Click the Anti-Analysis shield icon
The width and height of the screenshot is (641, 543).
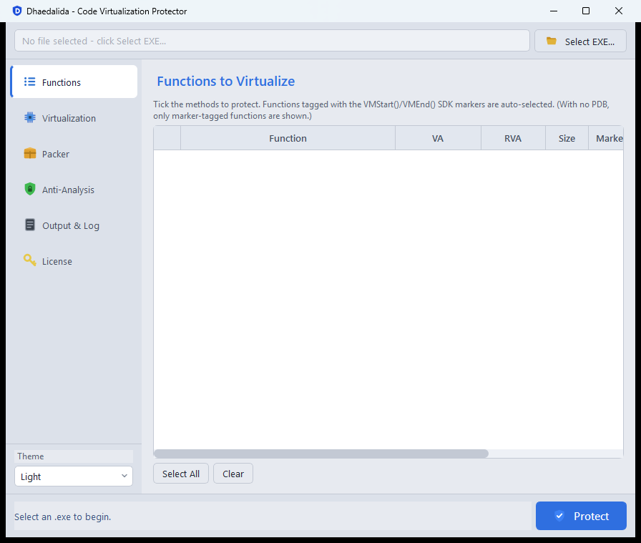(30, 189)
